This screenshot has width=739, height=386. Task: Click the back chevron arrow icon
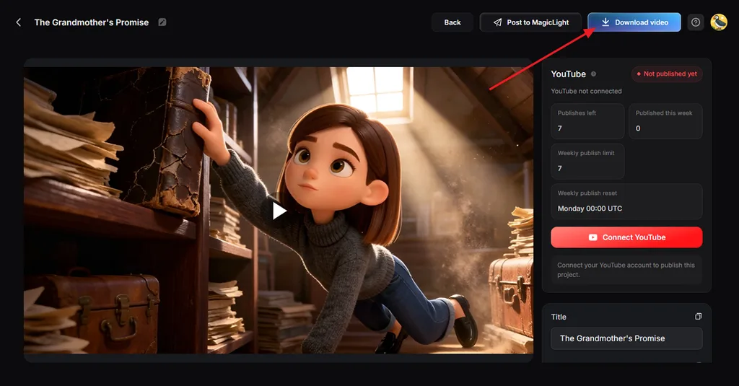pyautogui.click(x=18, y=22)
